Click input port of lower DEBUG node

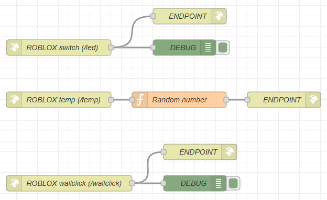point(163,183)
